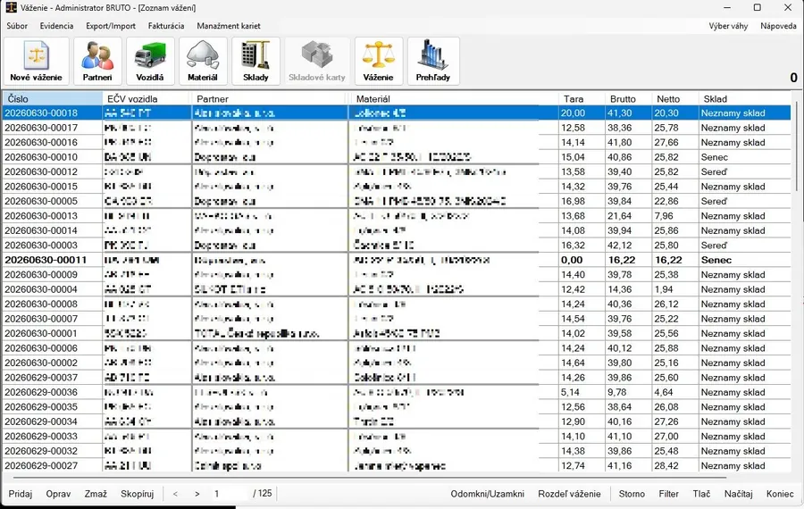
Task: Open the Sklady warehouse icon
Action: (255, 61)
